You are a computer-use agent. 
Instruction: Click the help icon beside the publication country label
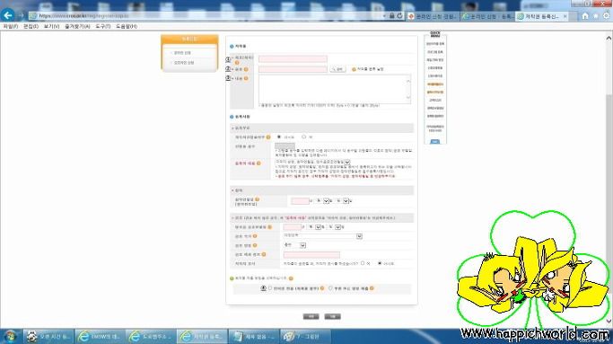point(255,236)
